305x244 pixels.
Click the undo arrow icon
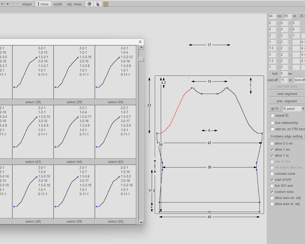3,4
